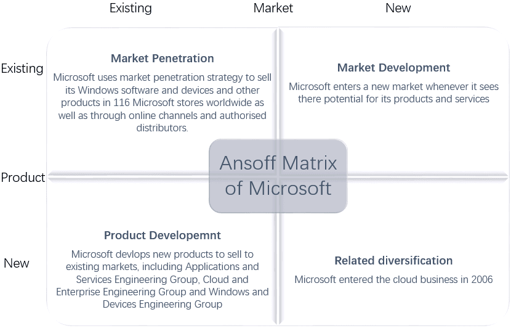Click the Product Developemnt heading
The image size is (511, 328).
tap(163, 236)
